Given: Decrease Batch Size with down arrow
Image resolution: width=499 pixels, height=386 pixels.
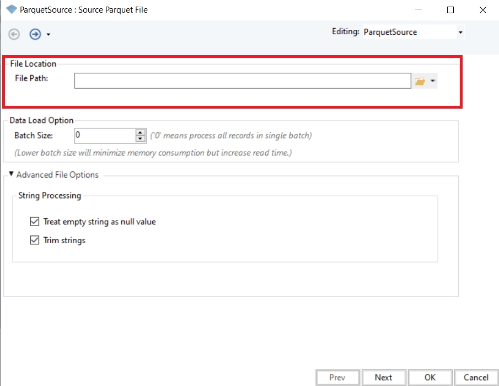Looking at the screenshot, I should (x=141, y=139).
